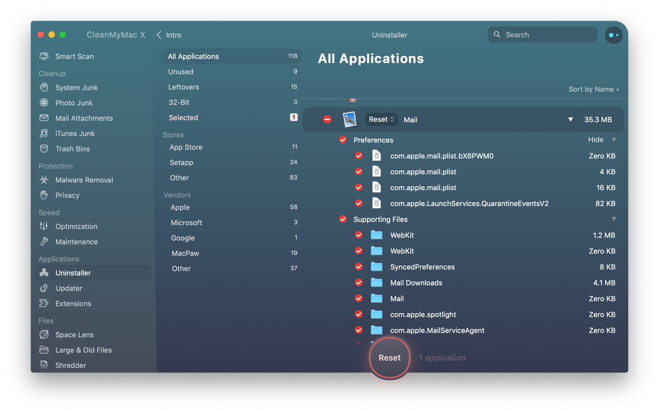Hide the Preferences file list
The height and width of the screenshot is (411, 659).
pos(596,140)
